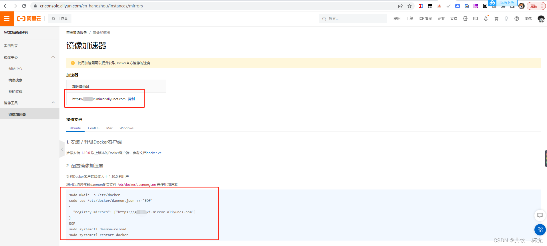
Task: Click the address bar URL
Action: pyautogui.click(x=91, y=6)
